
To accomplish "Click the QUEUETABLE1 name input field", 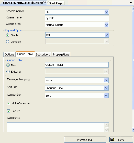I will coord(77,65).
